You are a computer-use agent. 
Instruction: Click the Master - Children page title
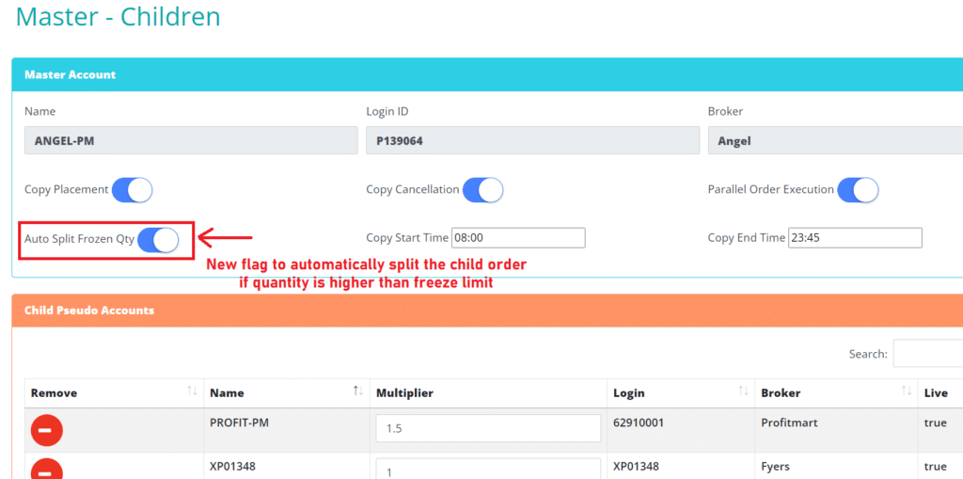(x=118, y=16)
